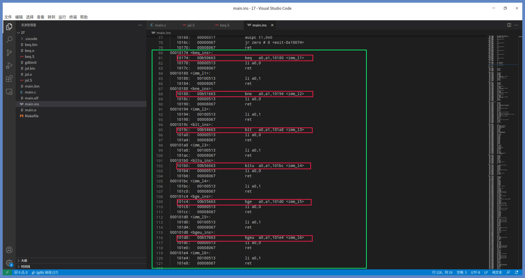
Task: Open the Search view icon
Action: coord(9,40)
